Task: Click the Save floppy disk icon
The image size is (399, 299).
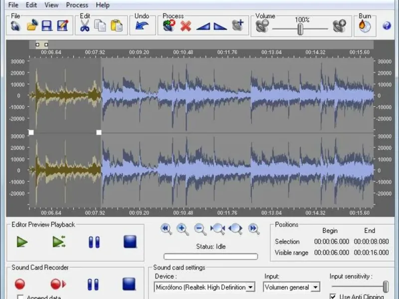Action: (47, 26)
